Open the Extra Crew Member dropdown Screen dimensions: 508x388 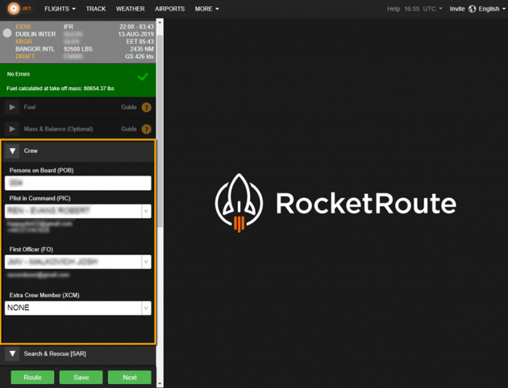(x=146, y=308)
